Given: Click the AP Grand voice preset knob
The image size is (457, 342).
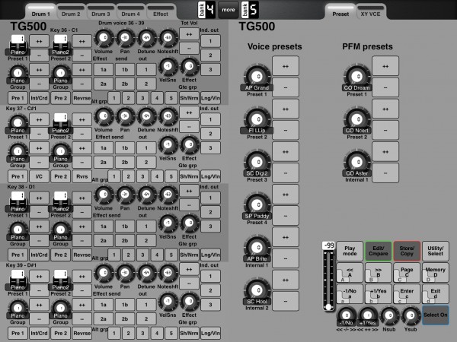Looking at the screenshot, I should point(257,77).
